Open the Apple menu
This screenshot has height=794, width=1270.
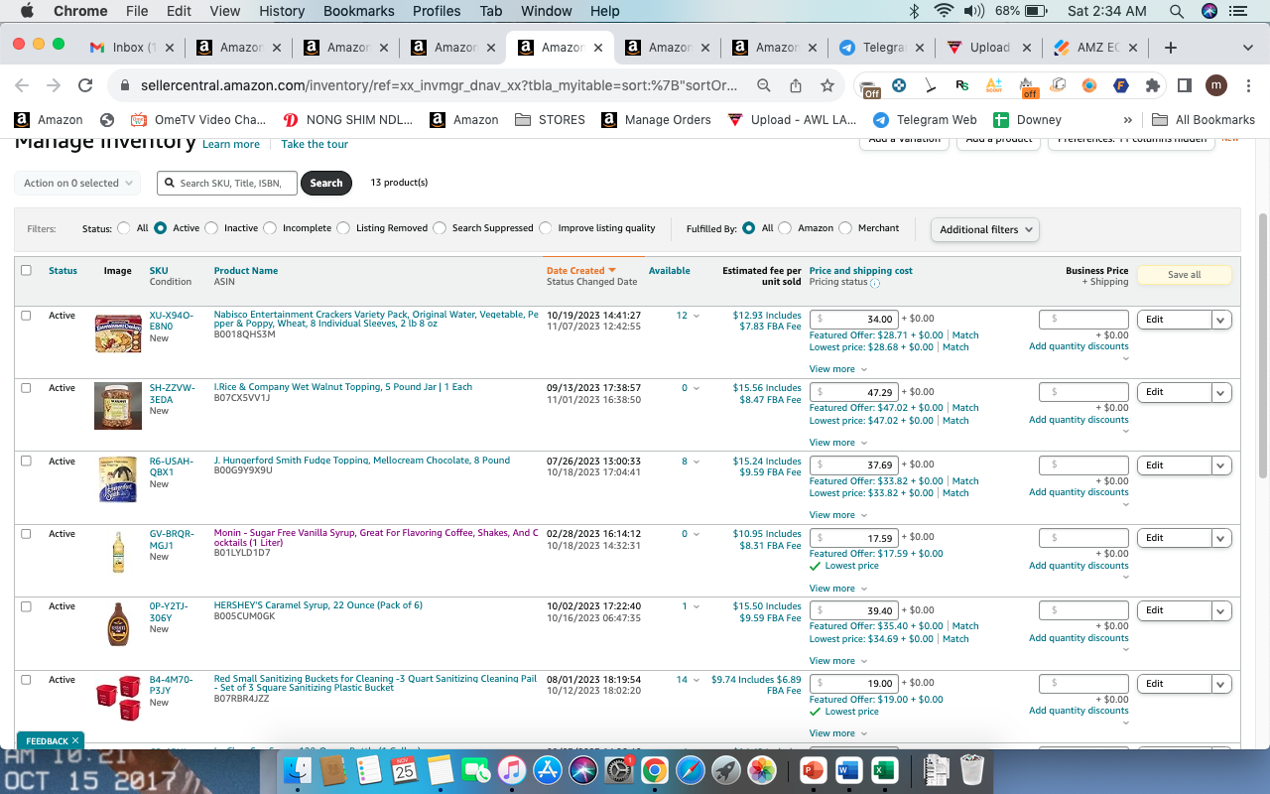pos(27,11)
